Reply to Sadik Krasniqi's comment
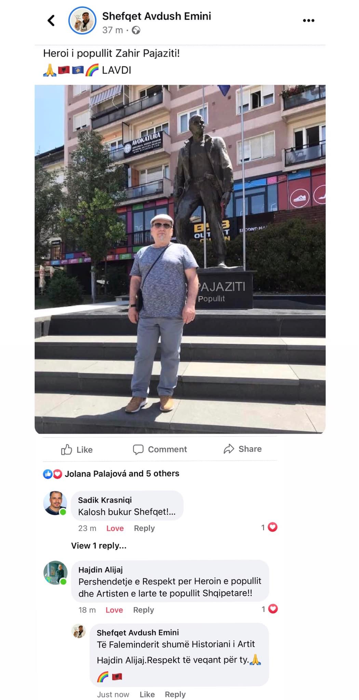Screen dimensions: 359x700 click(x=144, y=528)
